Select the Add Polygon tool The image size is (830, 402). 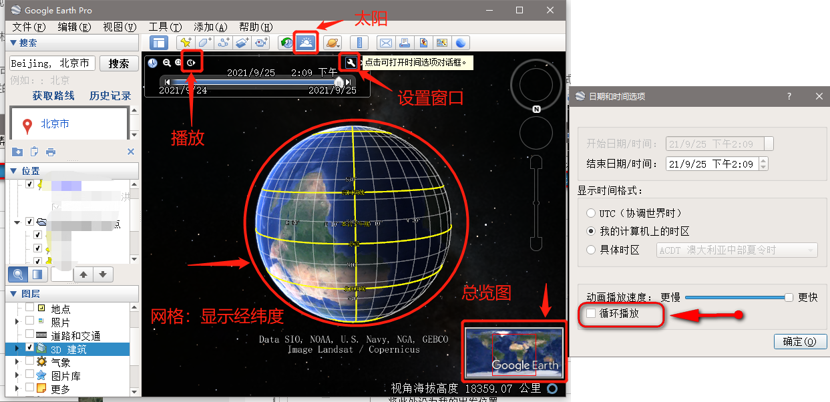coord(205,43)
